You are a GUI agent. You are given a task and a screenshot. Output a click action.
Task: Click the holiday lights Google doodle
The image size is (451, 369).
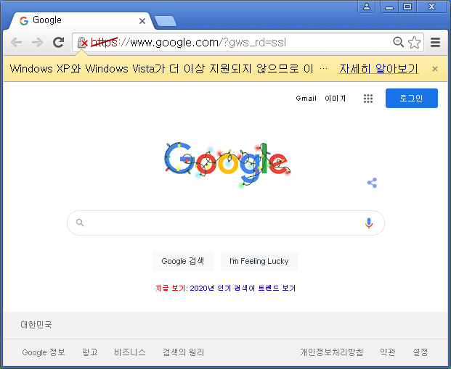pos(227,165)
